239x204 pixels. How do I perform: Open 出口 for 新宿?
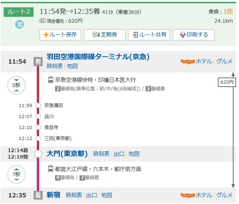[92, 195]
